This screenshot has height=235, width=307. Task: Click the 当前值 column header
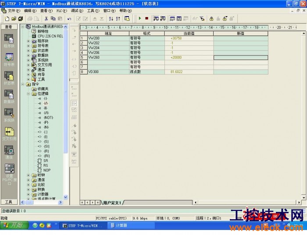pyautogui.click(x=189, y=33)
